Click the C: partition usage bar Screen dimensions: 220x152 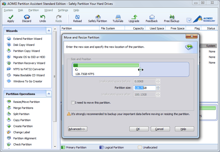pos(106,65)
